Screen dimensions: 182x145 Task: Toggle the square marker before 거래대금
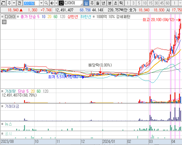(2, 106)
